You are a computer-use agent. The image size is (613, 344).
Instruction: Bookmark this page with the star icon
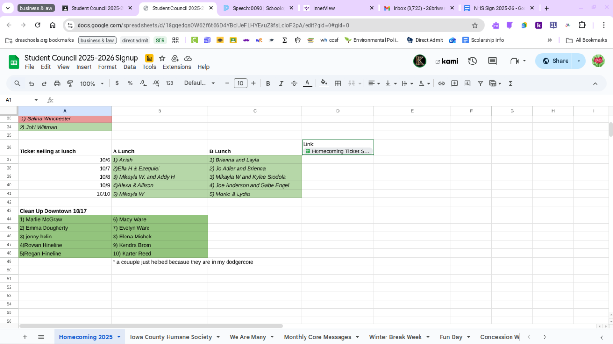475,25
